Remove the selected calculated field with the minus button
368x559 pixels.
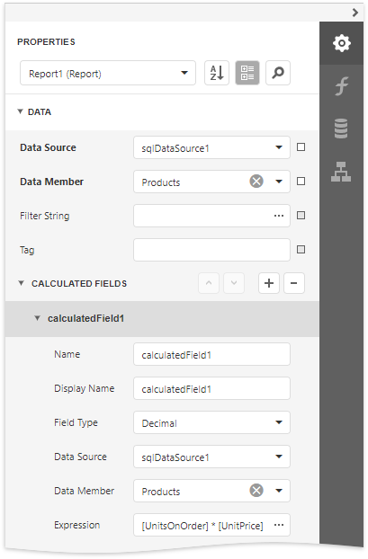click(x=294, y=283)
